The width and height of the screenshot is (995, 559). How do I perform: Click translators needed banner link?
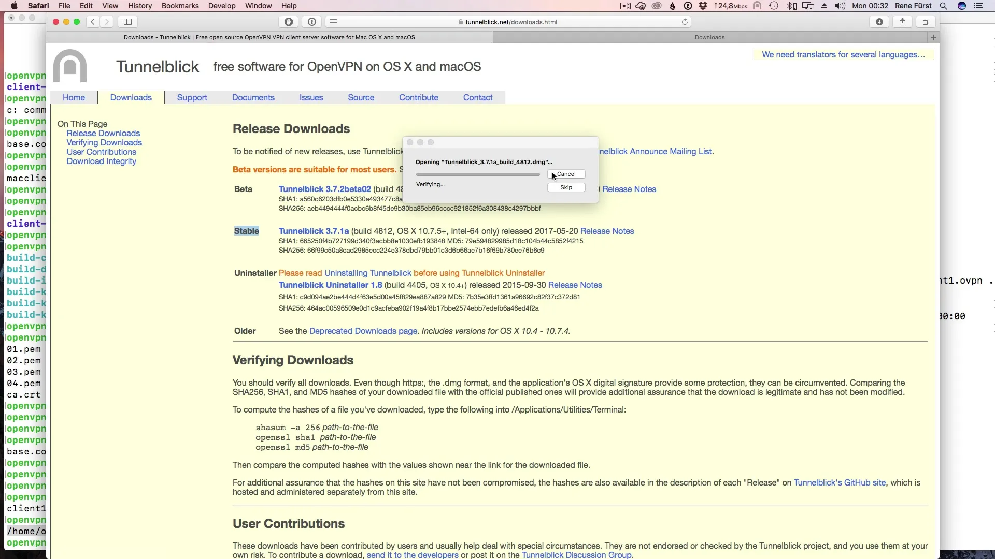[843, 54]
